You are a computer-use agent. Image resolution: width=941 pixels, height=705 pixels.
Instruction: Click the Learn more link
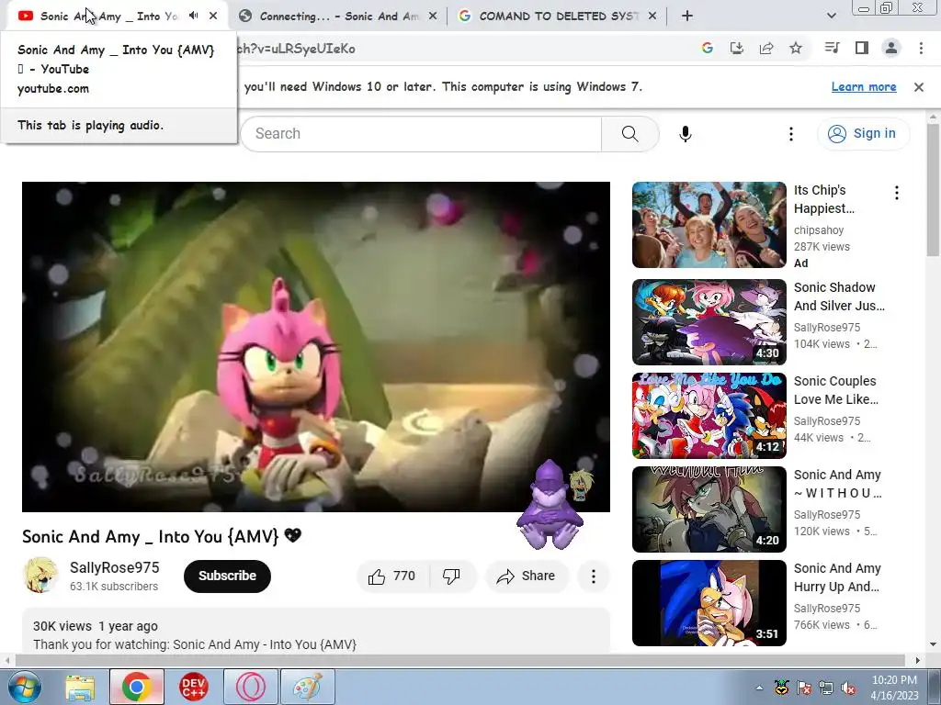[864, 87]
